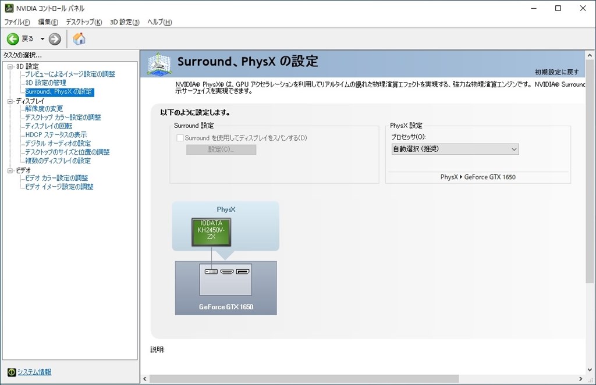
Task: Open デスクトップ カラー設定の調整 page
Action: click(x=63, y=117)
